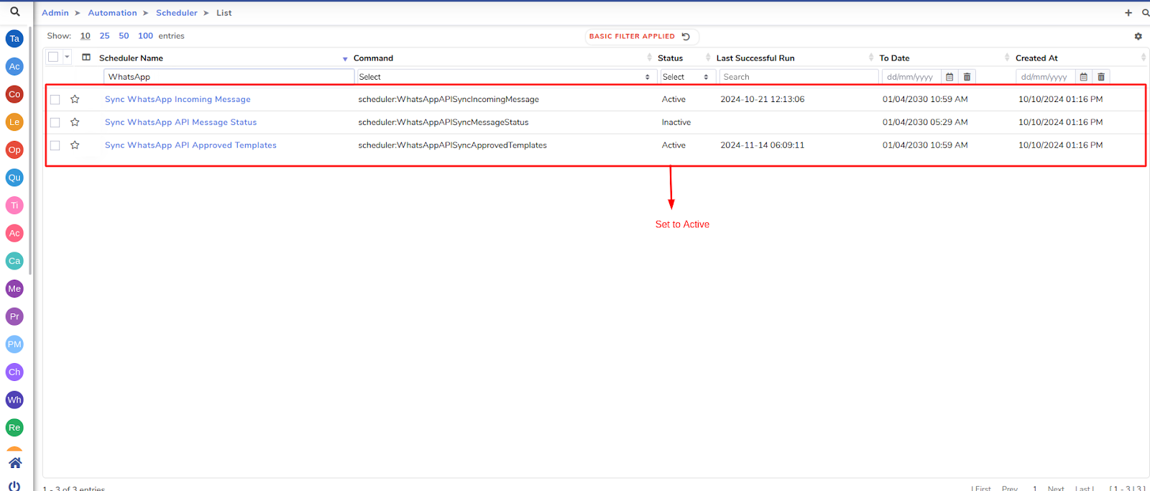
Task: Star the Sync WhatsApp API Message Status row
Action: tap(75, 122)
